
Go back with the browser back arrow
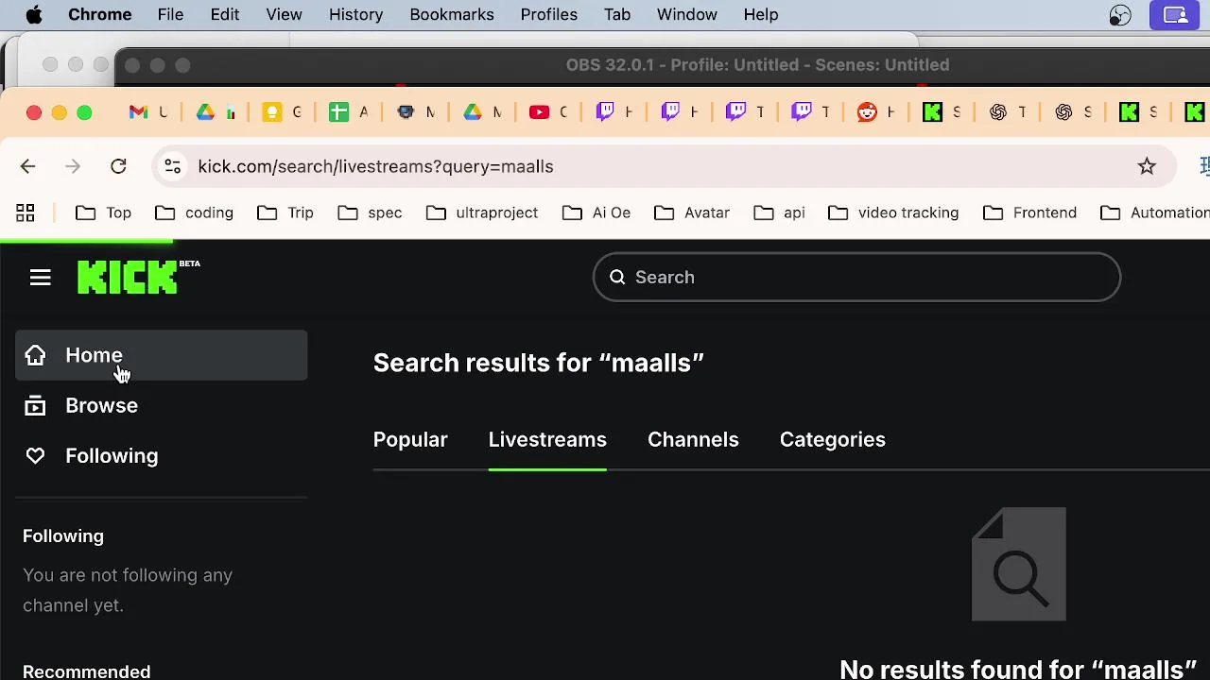(x=27, y=167)
